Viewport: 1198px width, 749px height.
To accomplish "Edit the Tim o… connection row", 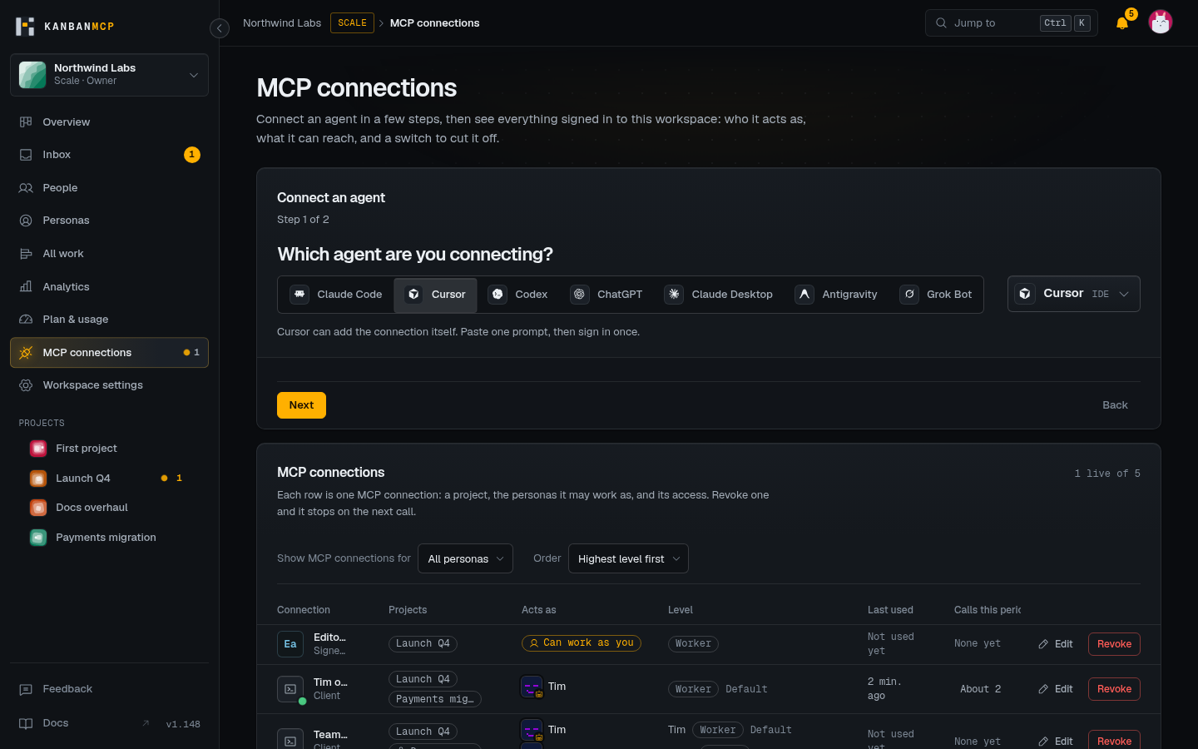I will click(x=1056, y=689).
